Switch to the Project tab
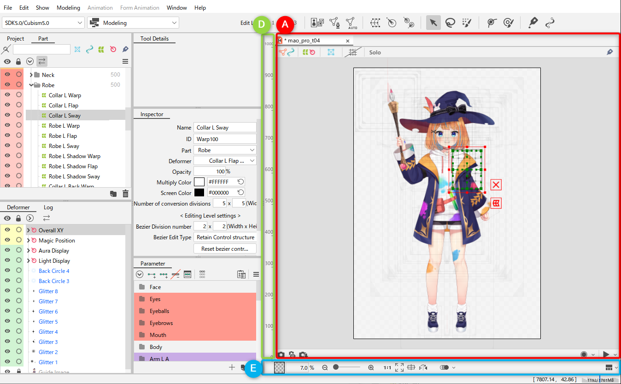This screenshot has width=621, height=384. coord(16,39)
